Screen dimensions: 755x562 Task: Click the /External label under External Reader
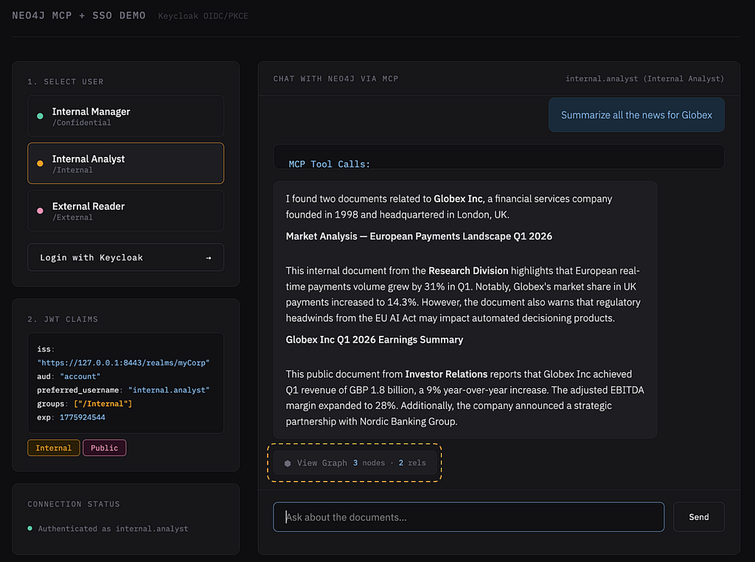click(72, 217)
